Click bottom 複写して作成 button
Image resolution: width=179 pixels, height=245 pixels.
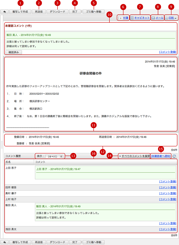click(20, 242)
